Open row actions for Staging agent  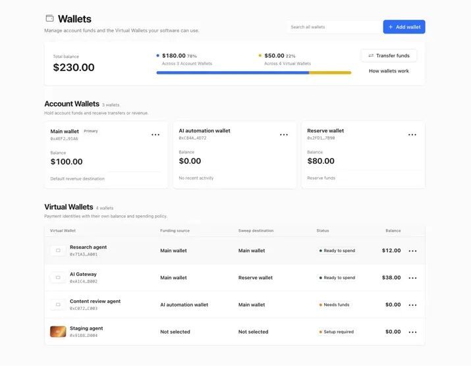point(412,332)
